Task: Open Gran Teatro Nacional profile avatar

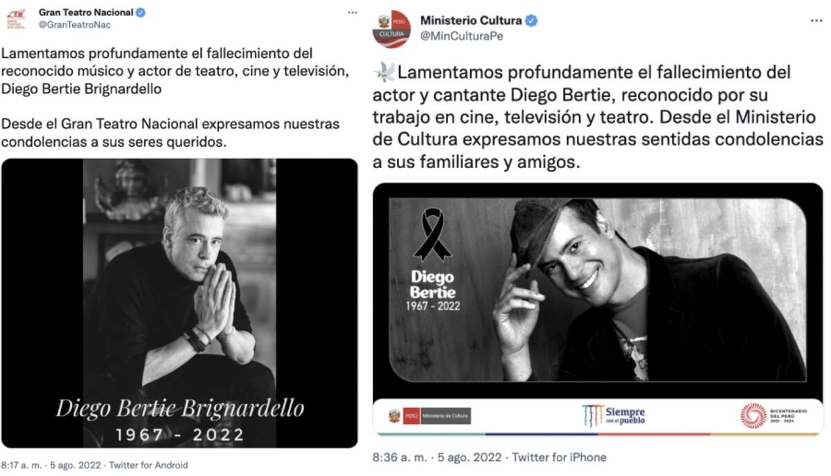Action: [16, 17]
